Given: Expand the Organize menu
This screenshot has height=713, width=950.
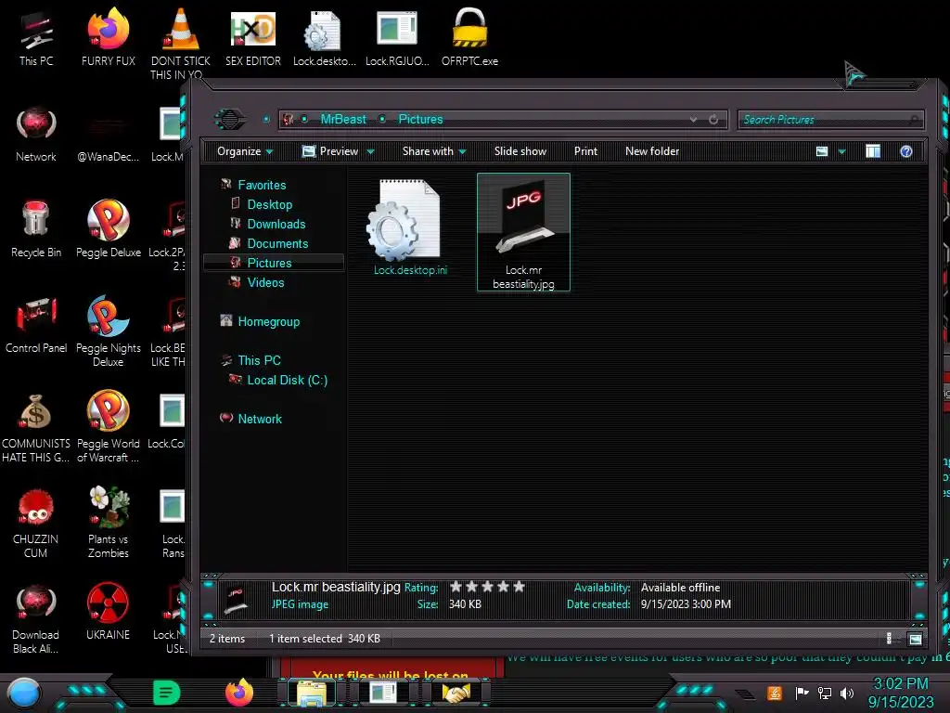Looking at the screenshot, I should click(245, 151).
